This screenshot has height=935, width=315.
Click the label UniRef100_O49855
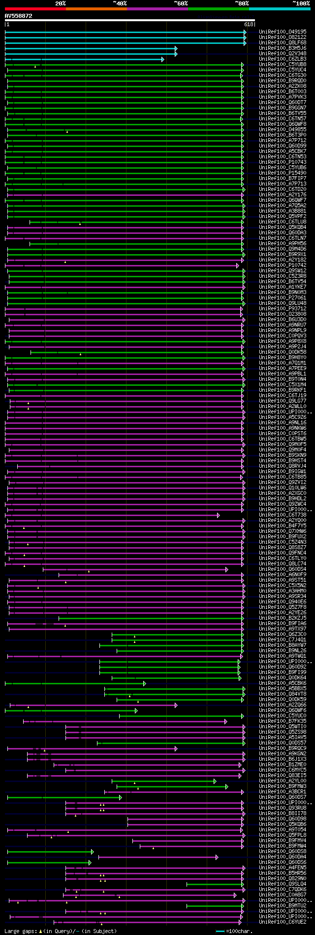click(x=283, y=129)
